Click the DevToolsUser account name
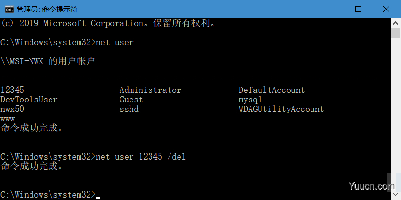Screen dimensions: 401x200 (x=29, y=100)
